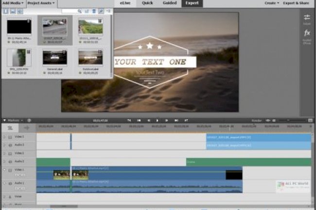Show video files filter in Project Assets
Image resolution: width=316 pixels, height=210 pixels.
(x=6, y=11)
